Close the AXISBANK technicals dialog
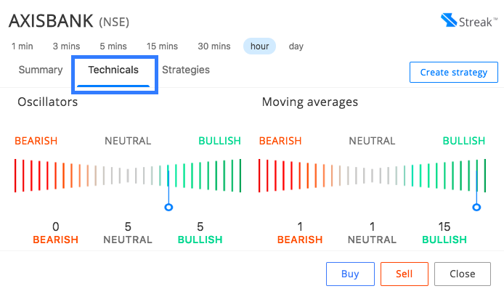 tap(462, 274)
